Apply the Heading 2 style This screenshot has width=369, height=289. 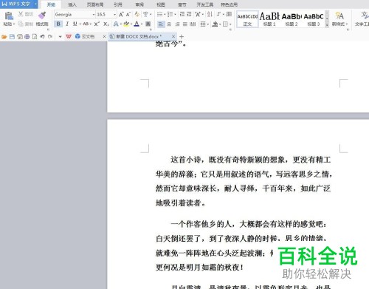tap(292, 19)
